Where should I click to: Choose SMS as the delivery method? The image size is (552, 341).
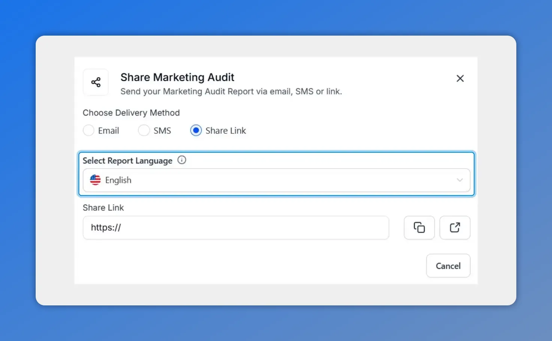point(144,130)
